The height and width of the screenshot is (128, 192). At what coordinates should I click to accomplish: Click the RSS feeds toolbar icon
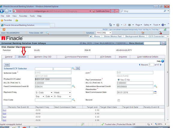point(118,25)
